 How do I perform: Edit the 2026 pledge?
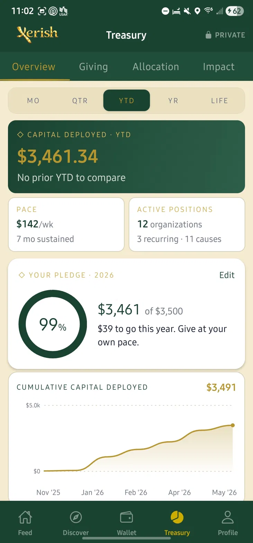click(x=227, y=275)
